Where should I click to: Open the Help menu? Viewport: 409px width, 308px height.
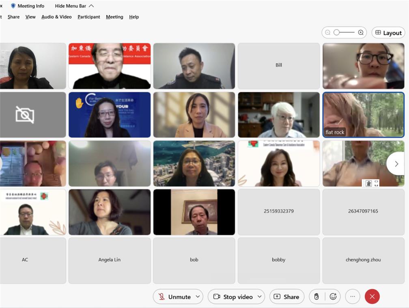(134, 17)
